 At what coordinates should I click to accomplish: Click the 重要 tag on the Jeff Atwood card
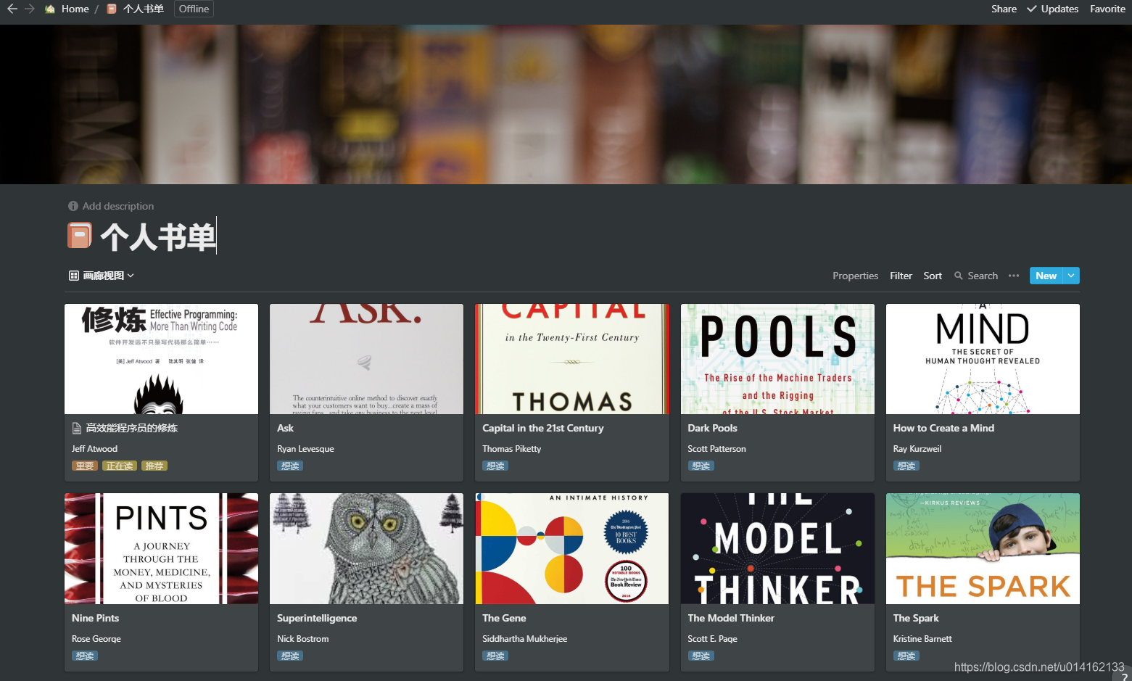[x=85, y=466]
